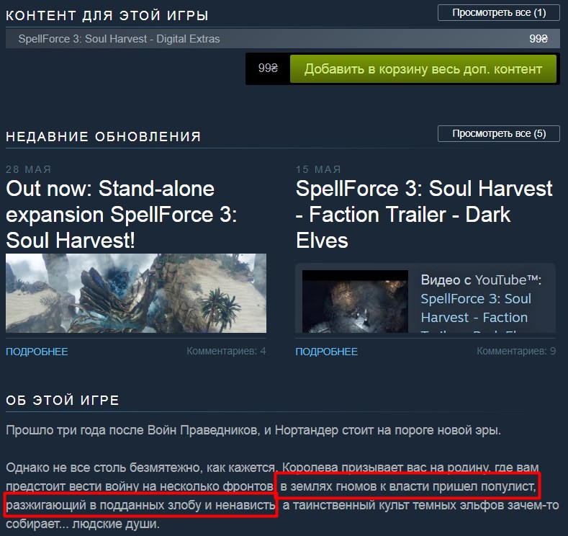Play the Dark Elves YouTube video thumbnail
This screenshot has height=536, width=568.
click(x=355, y=302)
